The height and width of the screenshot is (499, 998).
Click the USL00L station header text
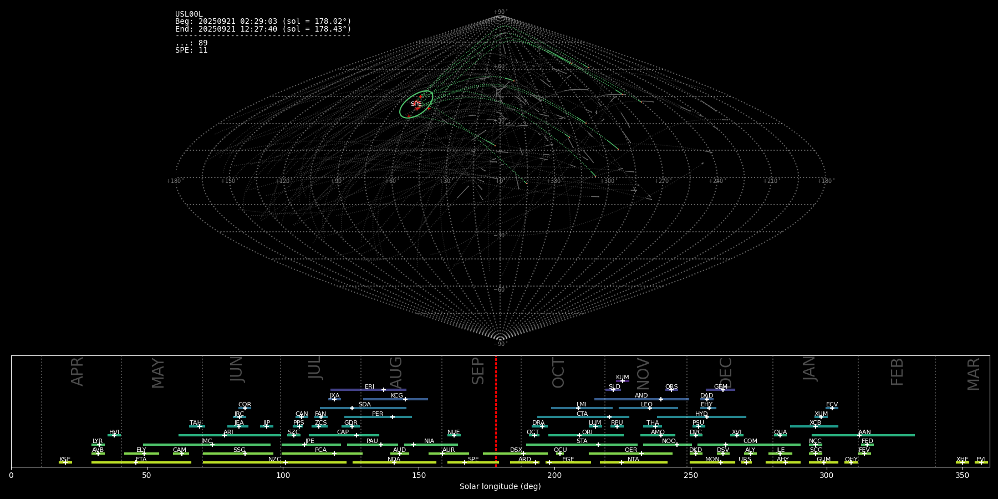[189, 14]
